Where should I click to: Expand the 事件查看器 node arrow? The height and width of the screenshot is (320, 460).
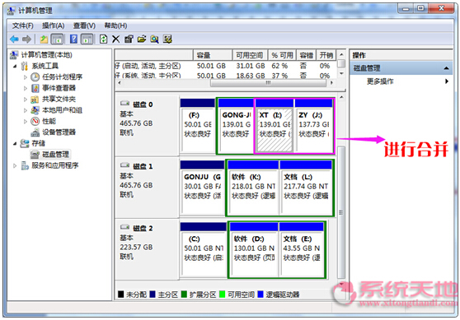[26, 88]
